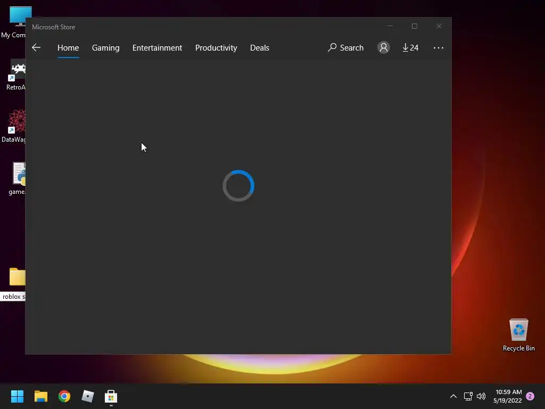Open the volume speaker tray icon
Screen dimensions: 545x409
(481, 396)
